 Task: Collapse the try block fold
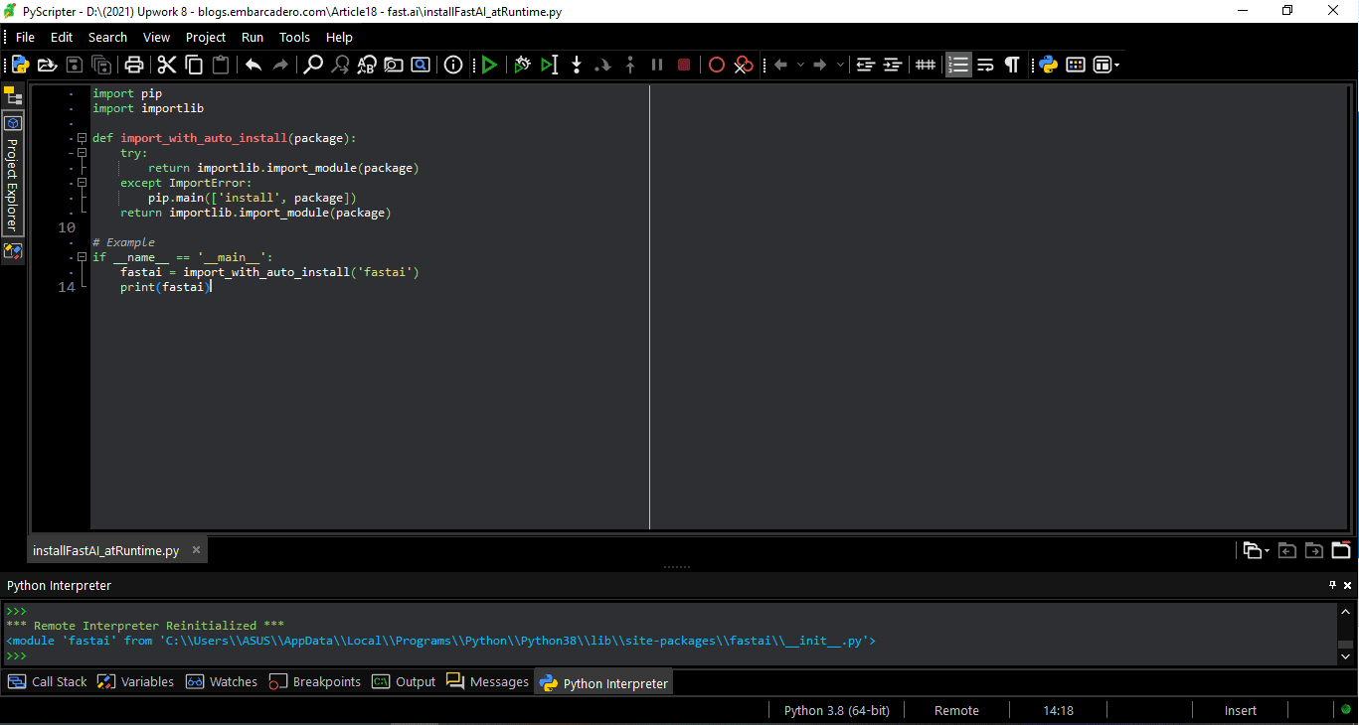[83, 153]
